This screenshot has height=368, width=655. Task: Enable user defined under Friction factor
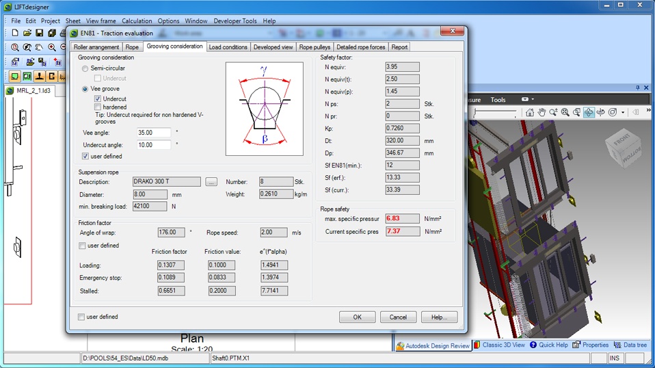pyautogui.click(x=83, y=246)
